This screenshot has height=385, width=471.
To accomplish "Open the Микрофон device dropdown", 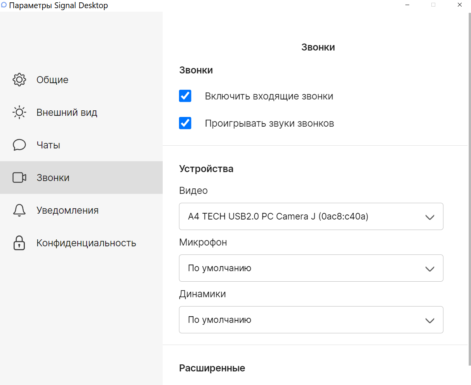I will (311, 268).
